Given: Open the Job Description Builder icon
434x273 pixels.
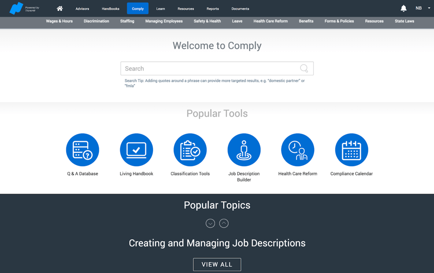Looking at the screenshot, I should tap(244, 150).
